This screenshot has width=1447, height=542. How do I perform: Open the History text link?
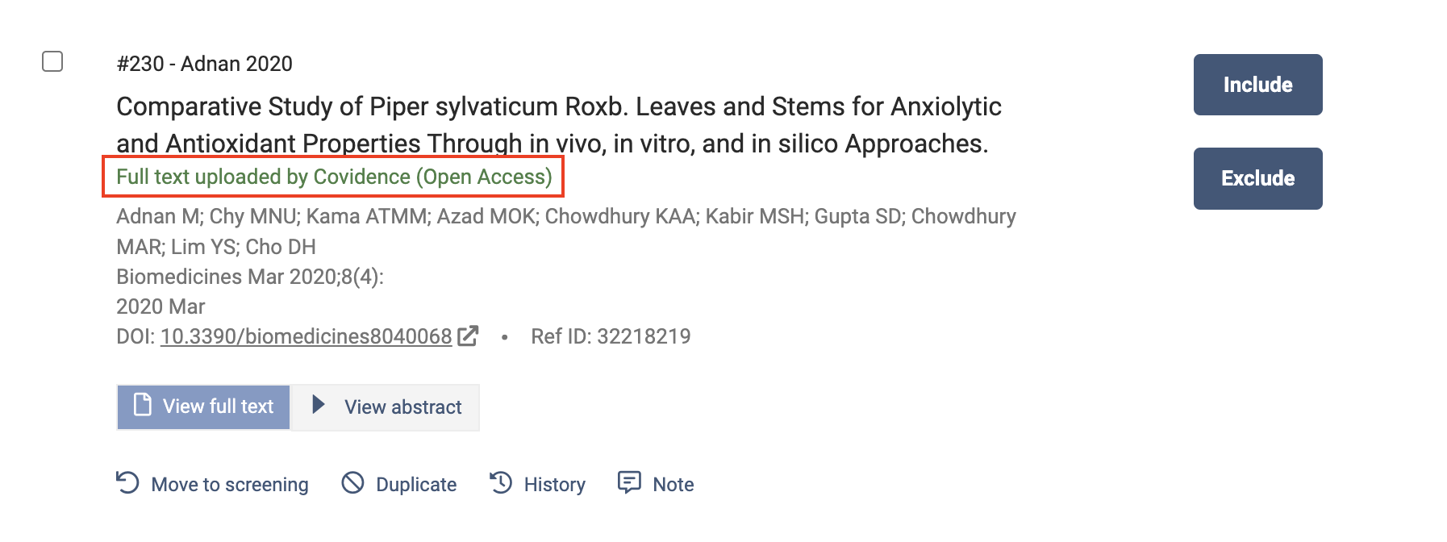(x=554, y=485)
